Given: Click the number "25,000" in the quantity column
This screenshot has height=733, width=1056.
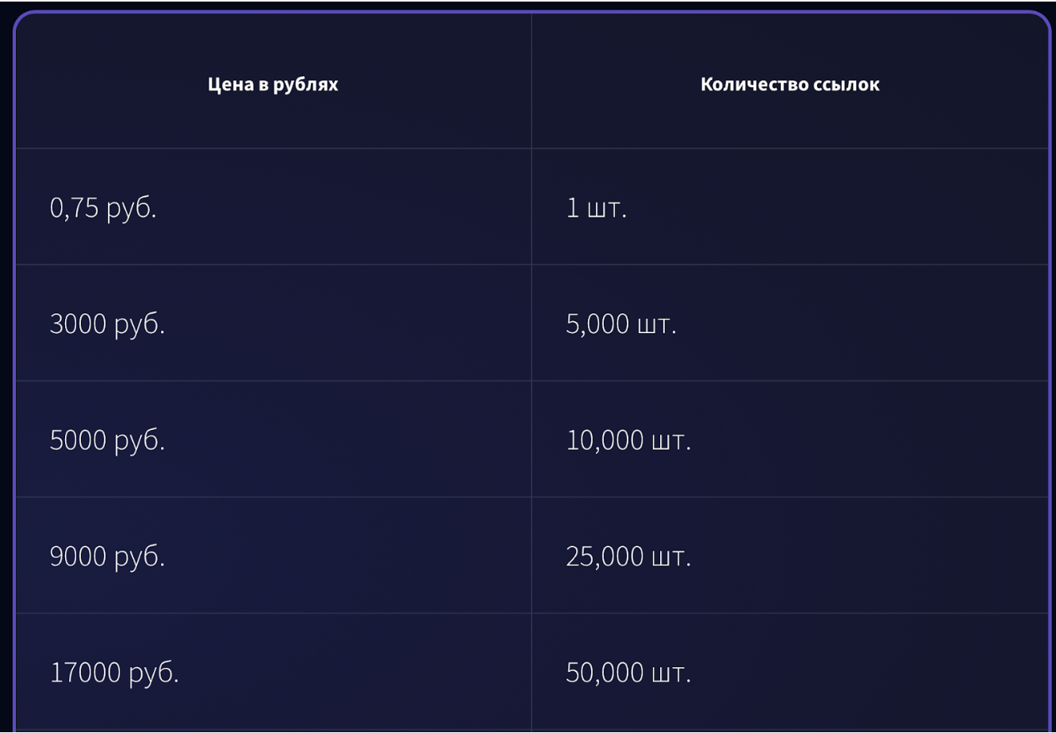Looking at the screenshot, I should 605,557.
